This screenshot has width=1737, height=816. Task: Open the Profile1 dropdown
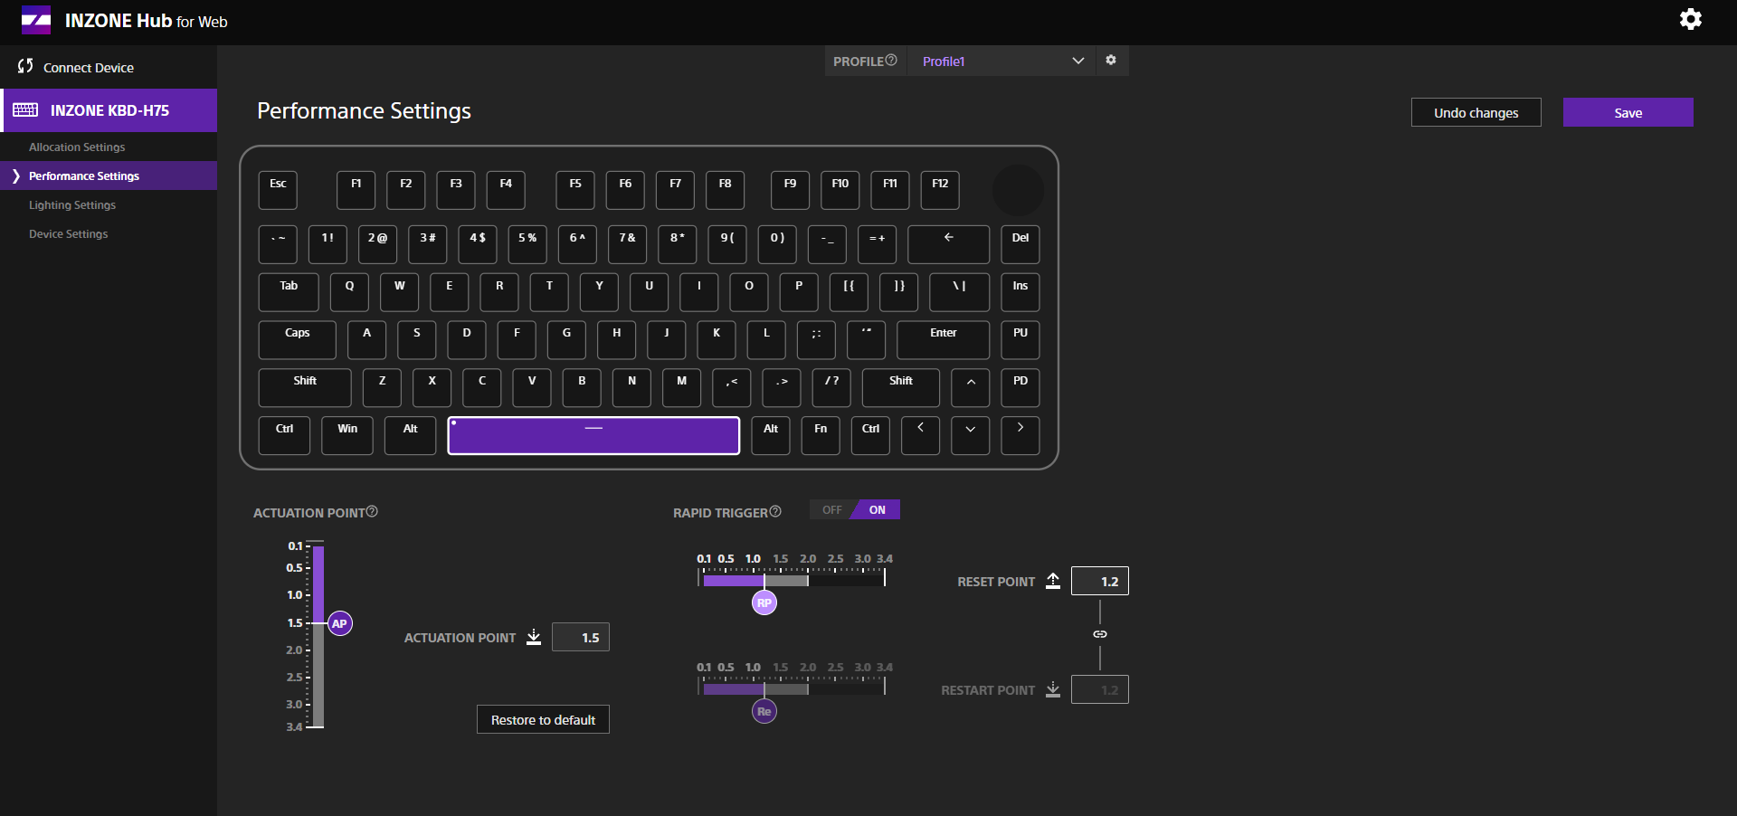(x=1001, y=61)
